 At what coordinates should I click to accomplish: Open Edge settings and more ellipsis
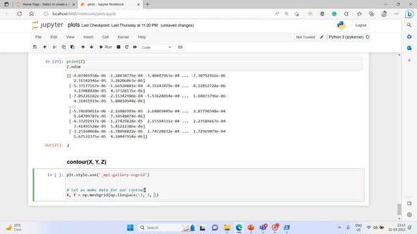tap(396, 14)
